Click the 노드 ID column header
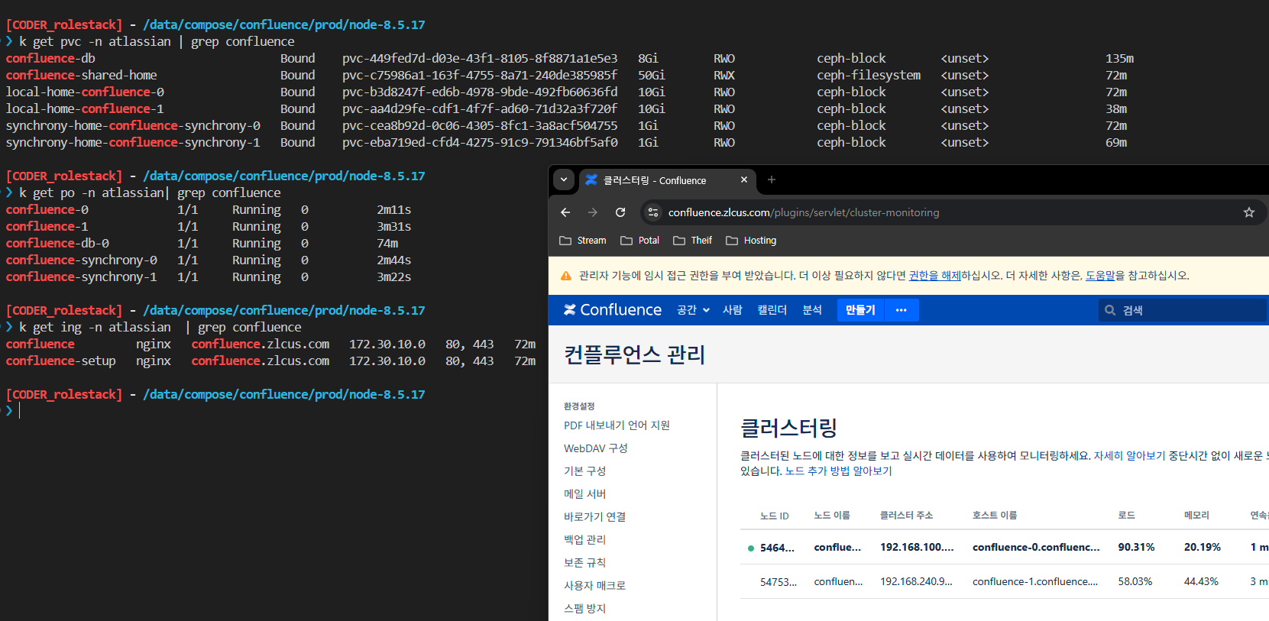Screen dimensions: 1269x621 (774, 516)
